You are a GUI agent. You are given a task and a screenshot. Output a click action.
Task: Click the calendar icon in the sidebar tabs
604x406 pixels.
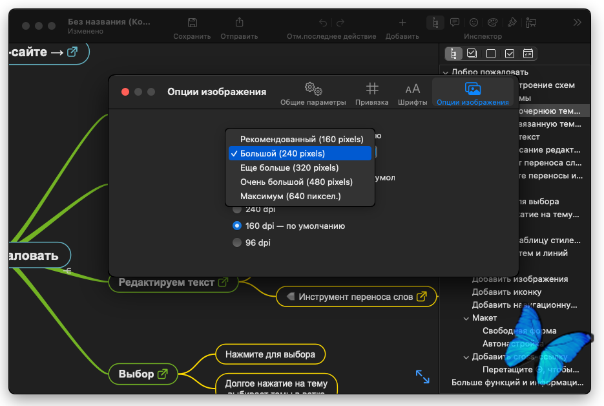point(528,53)
